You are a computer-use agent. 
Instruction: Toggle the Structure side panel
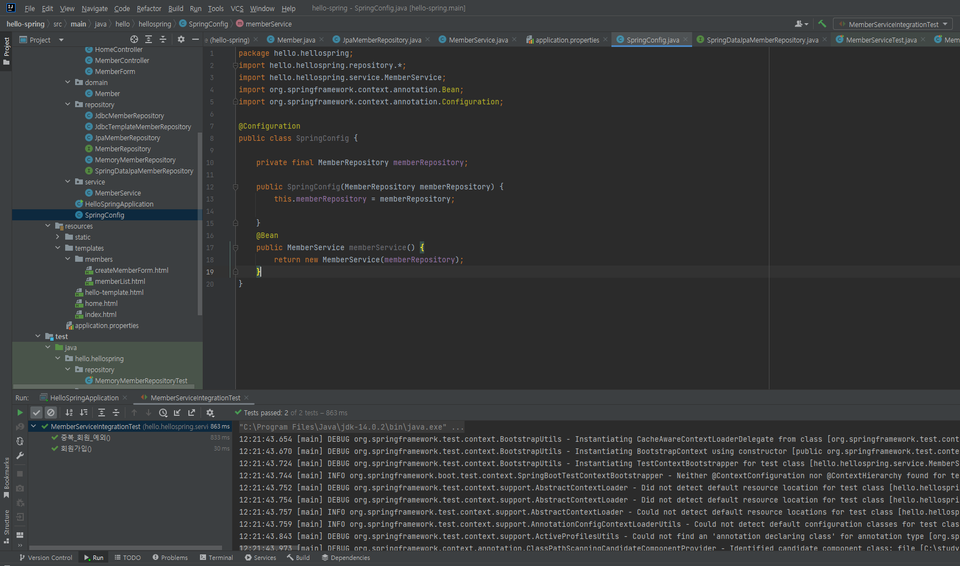(x=7, y=526)
